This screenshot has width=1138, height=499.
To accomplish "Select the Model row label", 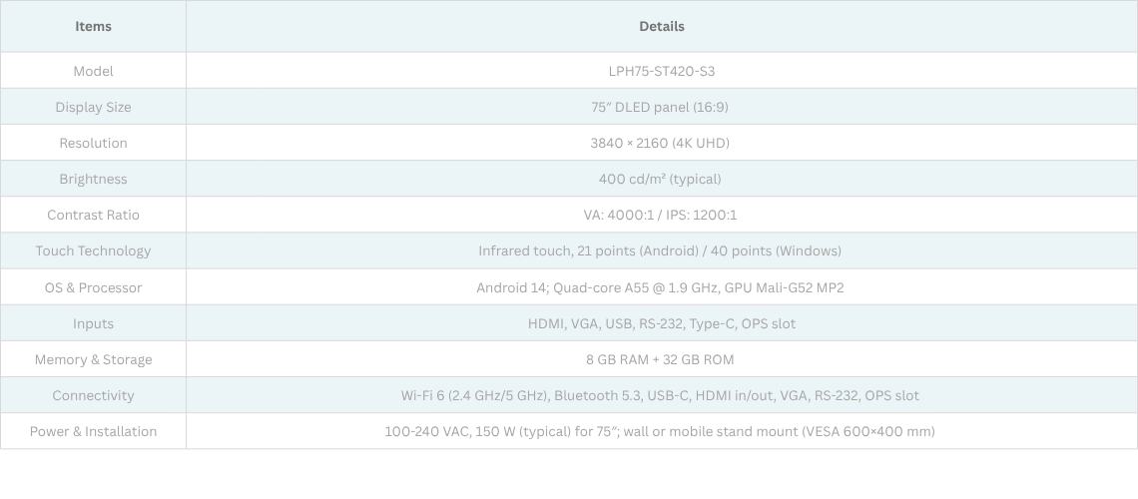I will pyautogui.click(x=93, y=71).
